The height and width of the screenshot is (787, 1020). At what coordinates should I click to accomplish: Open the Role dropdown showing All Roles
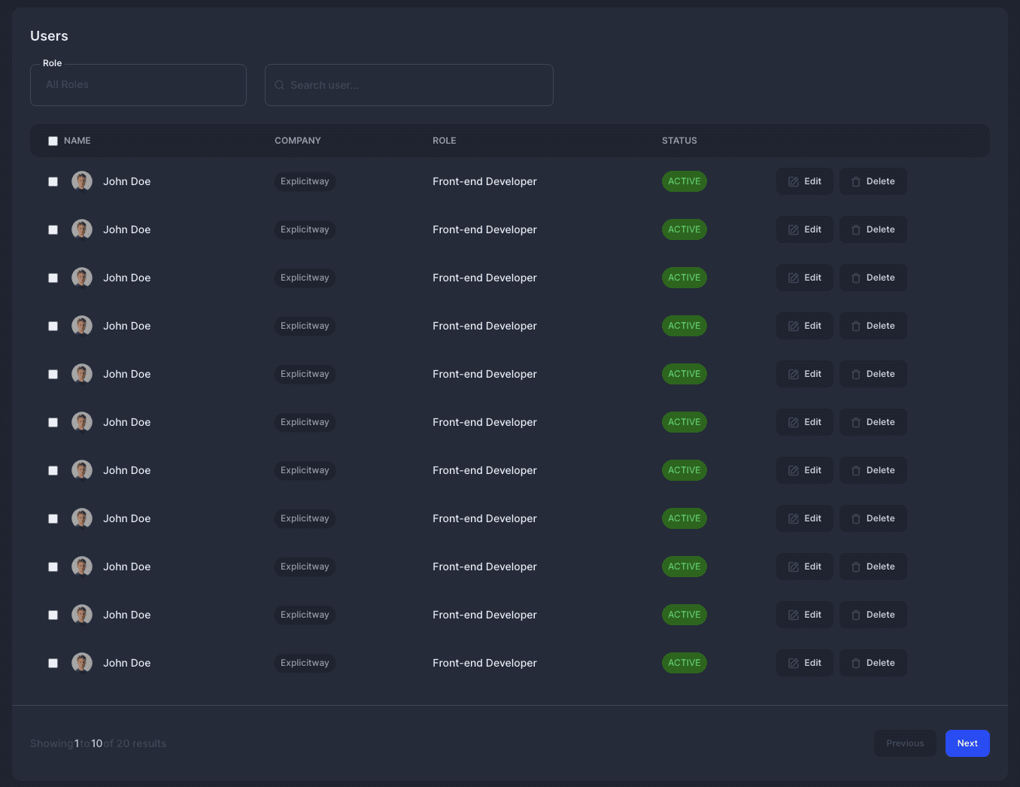[138, 85]
